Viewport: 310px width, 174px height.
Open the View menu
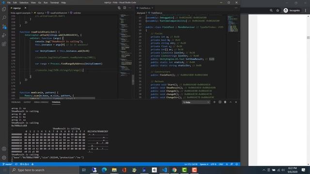[33, 2]
